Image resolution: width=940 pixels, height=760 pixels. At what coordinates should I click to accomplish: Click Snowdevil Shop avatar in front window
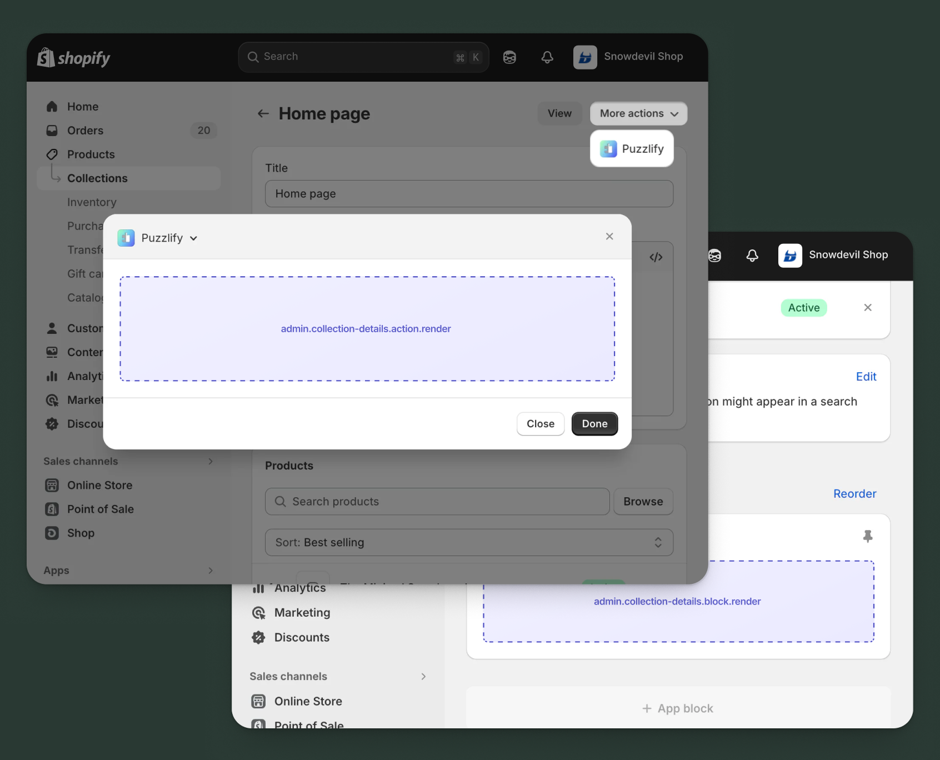point(585,57)
